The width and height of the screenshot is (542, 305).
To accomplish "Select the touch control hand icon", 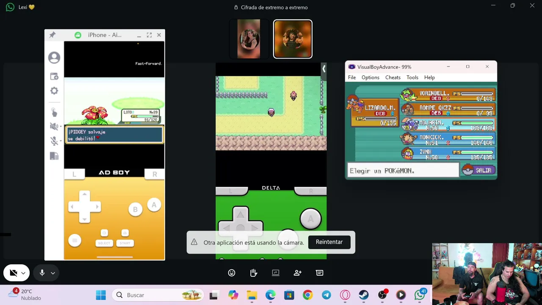I will click(54, 112).
